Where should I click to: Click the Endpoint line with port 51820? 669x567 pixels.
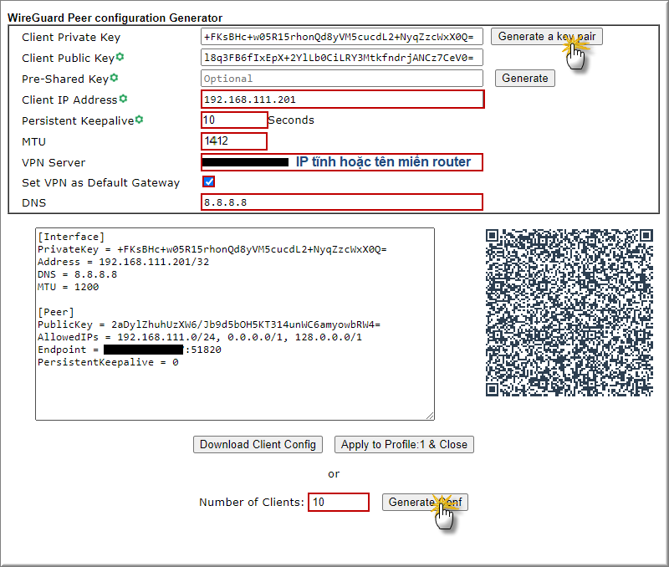130,350
